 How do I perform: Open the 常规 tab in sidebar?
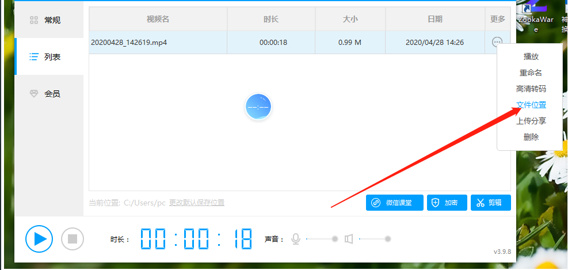pos(49,20)
